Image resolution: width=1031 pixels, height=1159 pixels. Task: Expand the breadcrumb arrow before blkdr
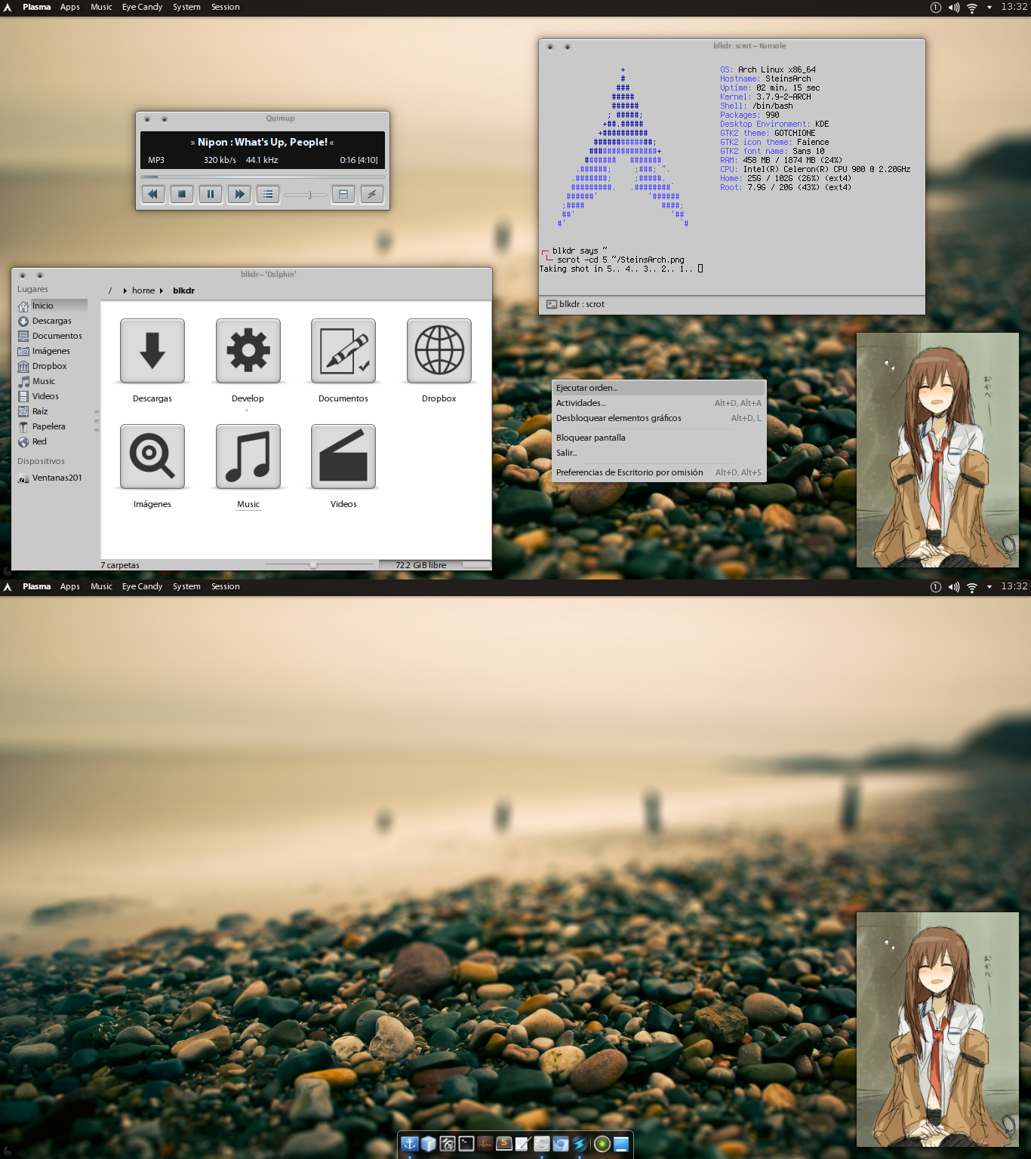pos(162,291)
